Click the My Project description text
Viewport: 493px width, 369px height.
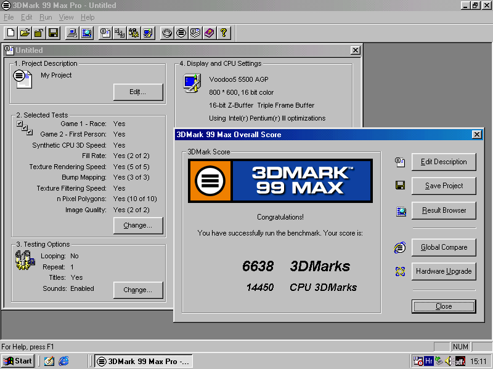56,75
